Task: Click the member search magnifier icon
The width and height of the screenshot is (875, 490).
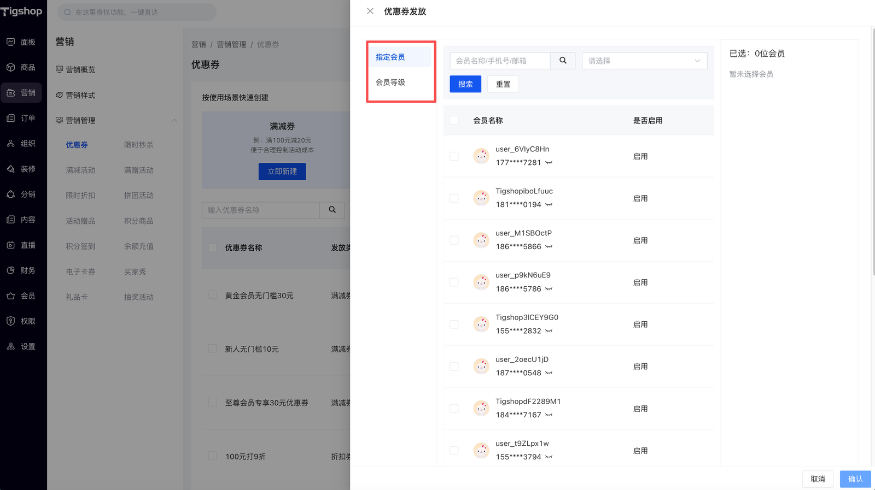Action: pos(563,61)
